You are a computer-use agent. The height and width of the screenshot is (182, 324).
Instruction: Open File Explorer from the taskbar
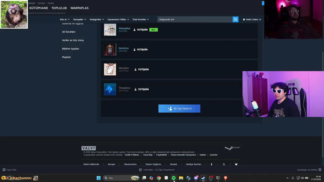point(181,178)
